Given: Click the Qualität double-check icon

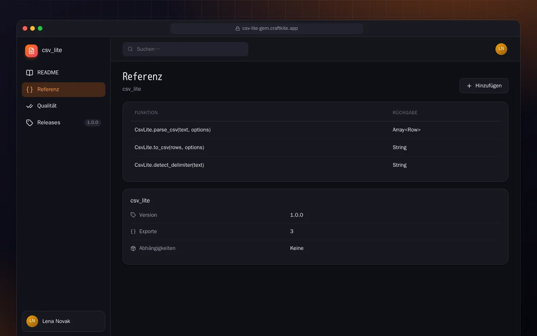Looking at the screenshot, I should click(29, 106).
